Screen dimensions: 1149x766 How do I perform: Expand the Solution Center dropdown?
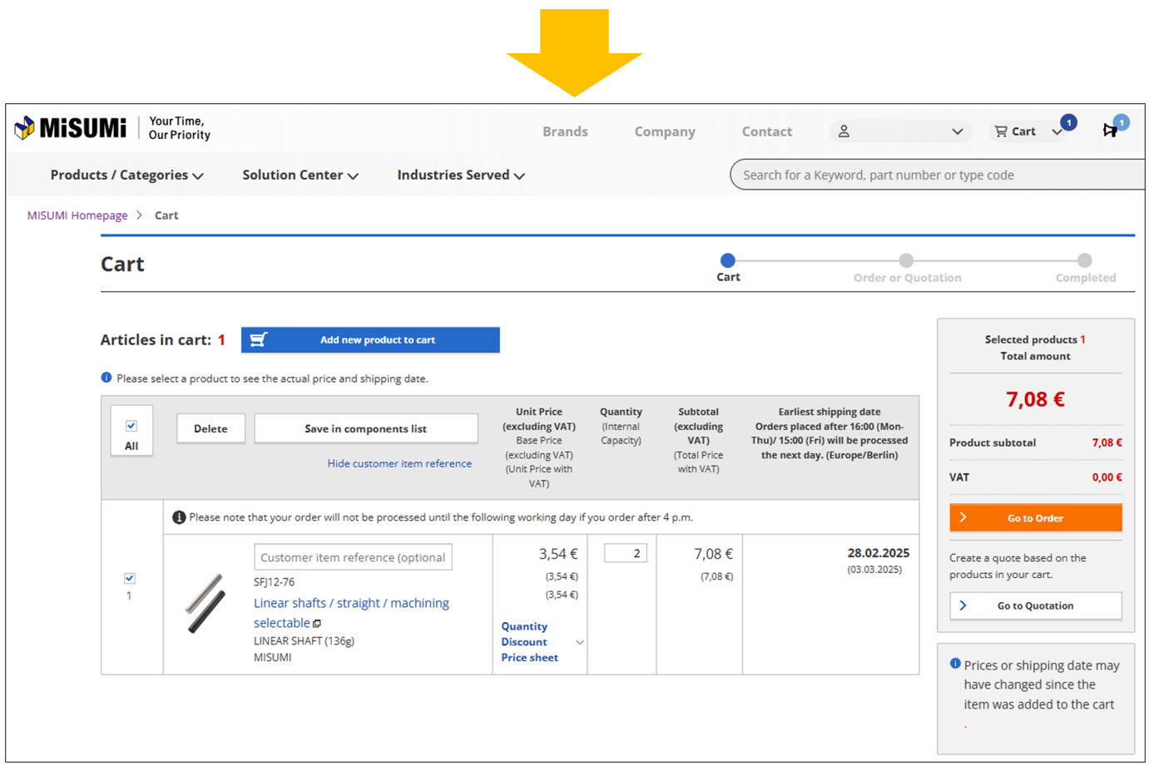300,175
